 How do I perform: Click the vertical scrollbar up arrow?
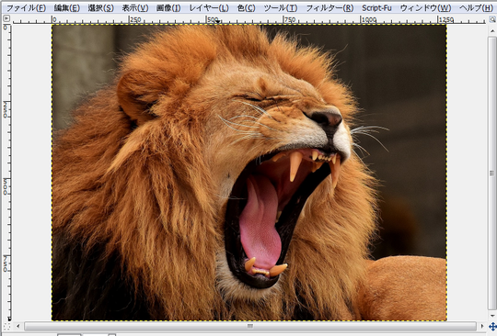coord(492,31)
